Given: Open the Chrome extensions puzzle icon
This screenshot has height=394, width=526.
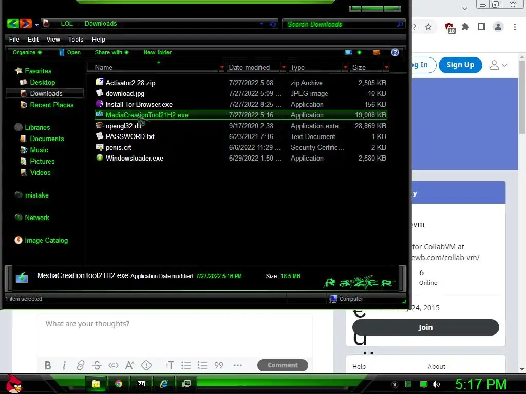Looking at the screenshot, I should 465,27.
